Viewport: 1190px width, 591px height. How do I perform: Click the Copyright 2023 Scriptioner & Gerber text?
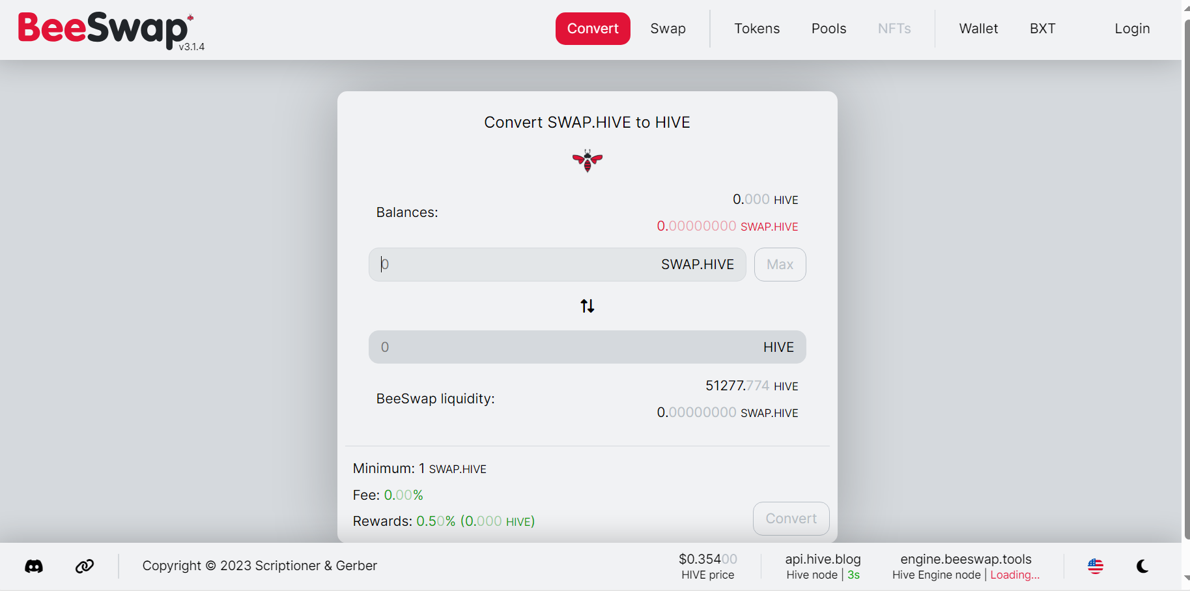[260, 566]
